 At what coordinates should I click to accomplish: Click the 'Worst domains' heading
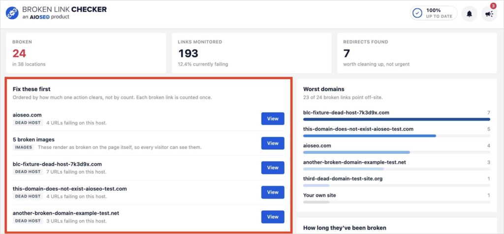pos(324,89)
